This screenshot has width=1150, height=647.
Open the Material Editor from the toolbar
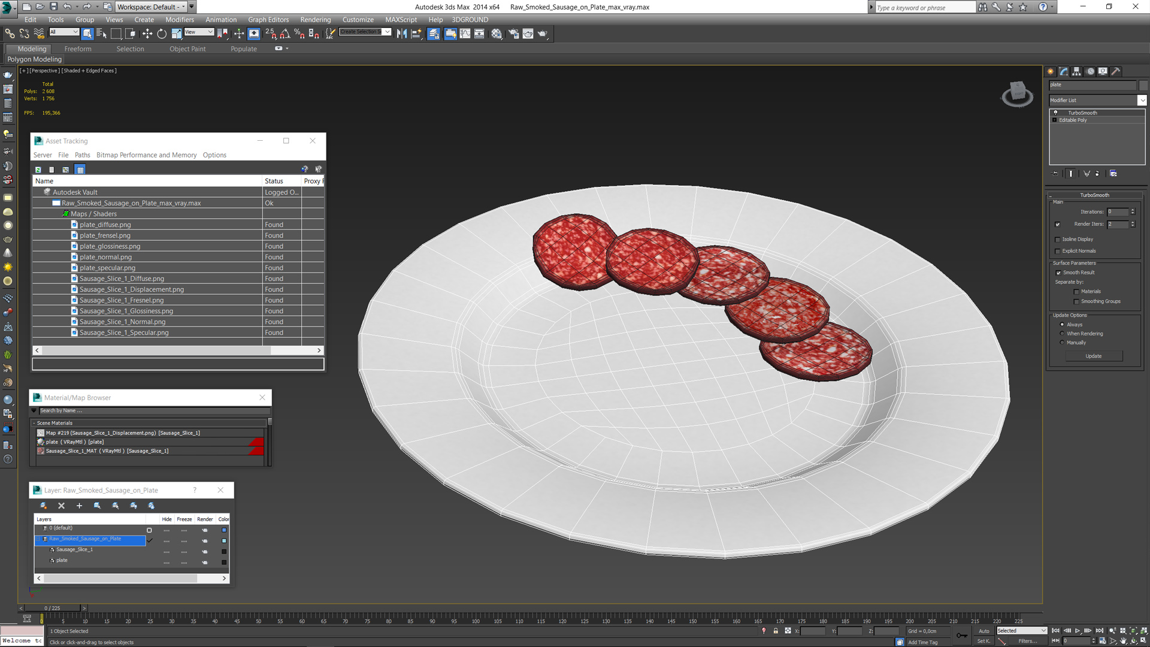pyautogui.click(x=497, y=34)
